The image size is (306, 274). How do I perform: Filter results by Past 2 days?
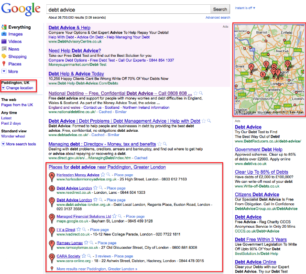tap(11, 123)
